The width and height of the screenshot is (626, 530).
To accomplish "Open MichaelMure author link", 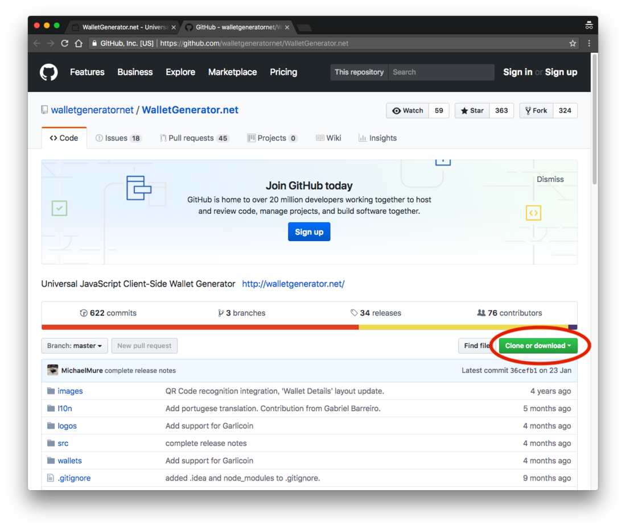I will 82,370.
